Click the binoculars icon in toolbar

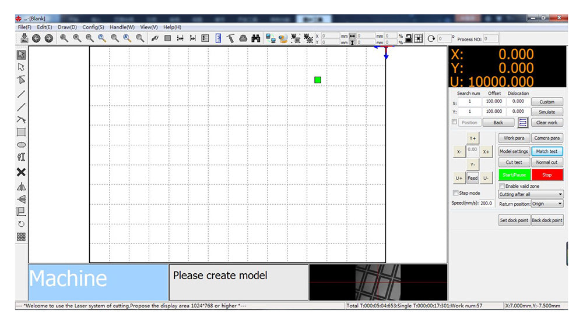(x=255, y=38)
